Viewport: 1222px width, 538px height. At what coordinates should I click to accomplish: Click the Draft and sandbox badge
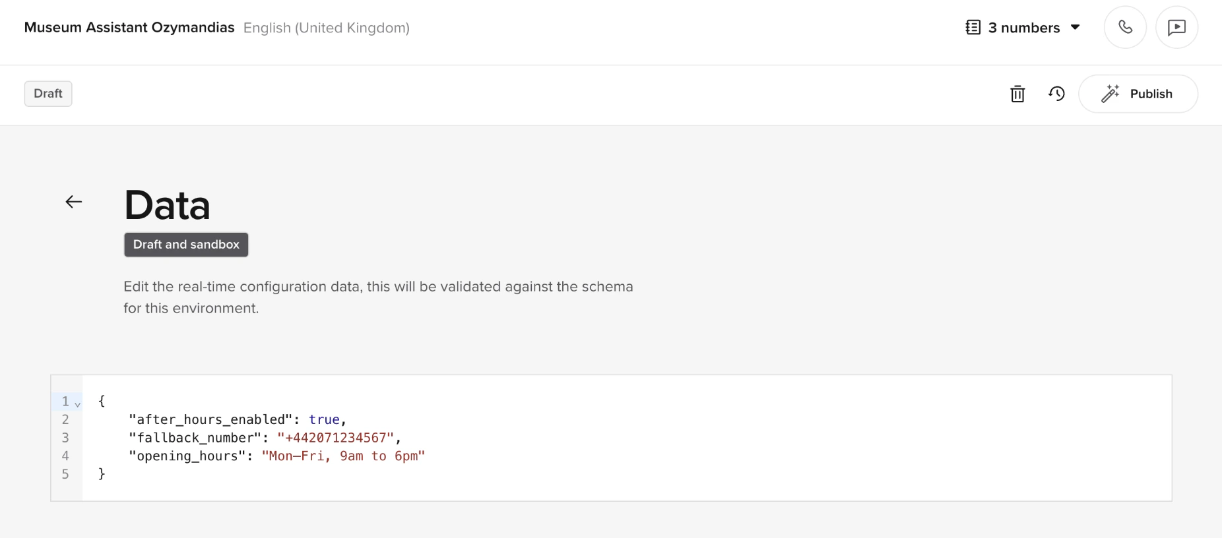[185, 245]
